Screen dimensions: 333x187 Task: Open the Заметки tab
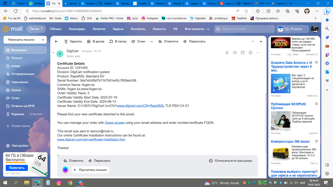99,29
